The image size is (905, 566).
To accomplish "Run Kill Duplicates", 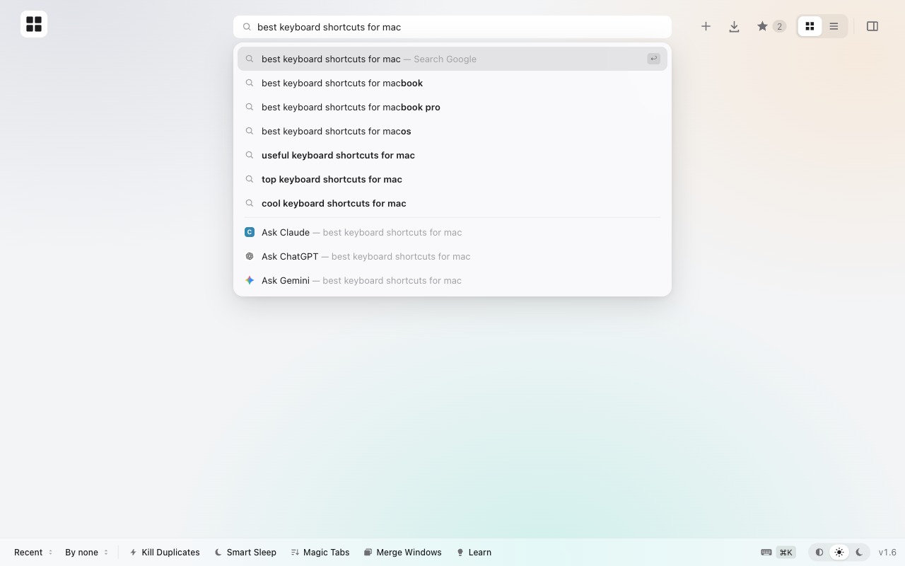I will tap(165, 553).
